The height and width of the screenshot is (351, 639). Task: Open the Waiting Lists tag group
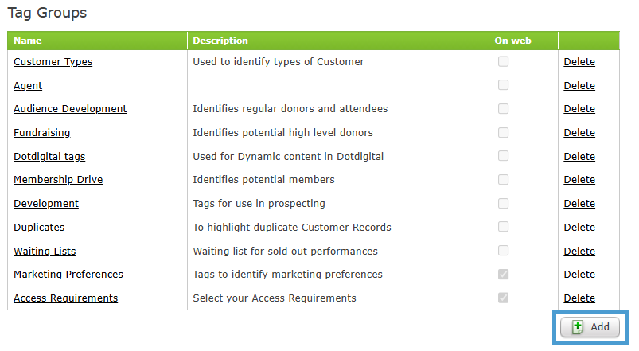[x=45, y=252]
